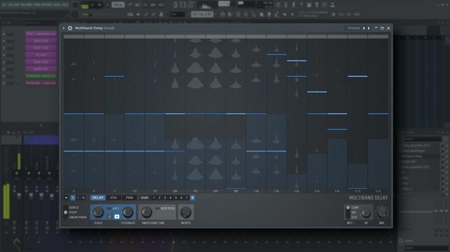Go to the next preset arrow
Image resolution: width=450 pixels, height=252 pixels.
pyautogui.click(x=369, y=28)
